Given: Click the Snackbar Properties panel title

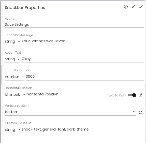Looking at the screenshot, I should pyautogui.click(x=25, y=8).
